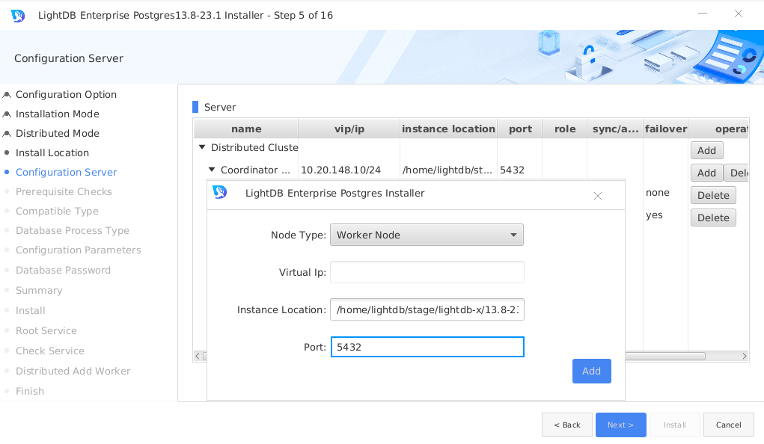Collapse the Distributed Cluster tree row
Screen dimensions: 764x444
(x=202, y=147)
